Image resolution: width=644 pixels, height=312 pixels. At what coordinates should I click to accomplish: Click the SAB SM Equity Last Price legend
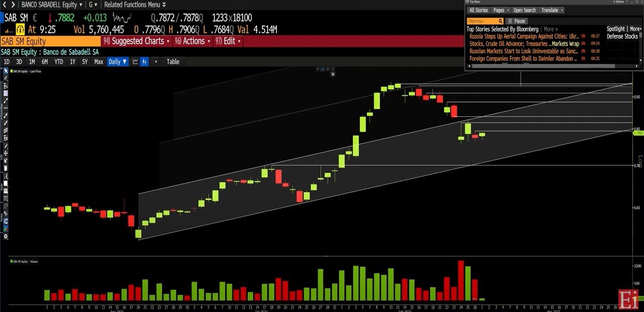[27, 71]
